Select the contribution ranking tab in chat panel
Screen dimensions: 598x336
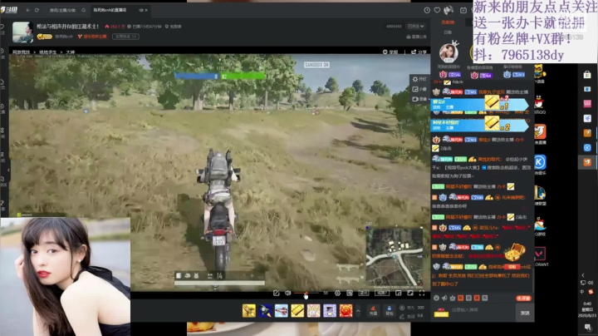coord(448,22)
